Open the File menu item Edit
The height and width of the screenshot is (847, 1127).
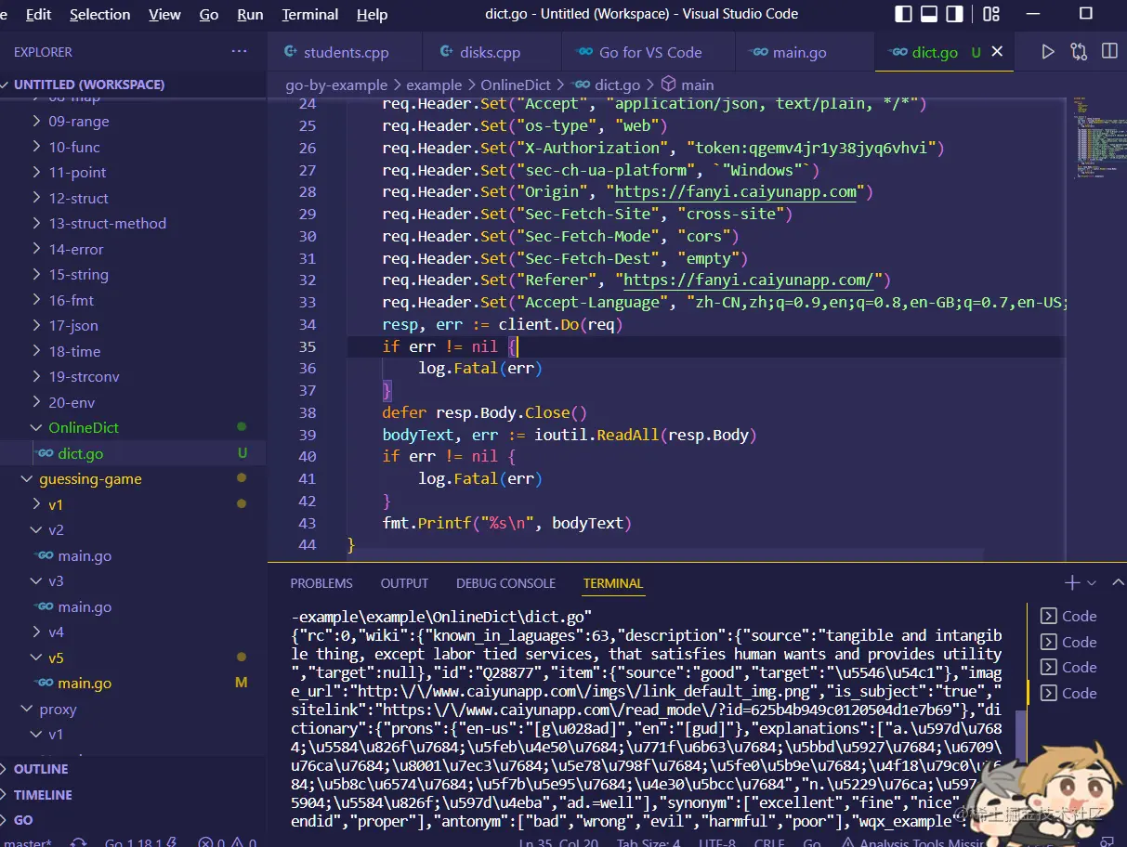click(39, 14)
